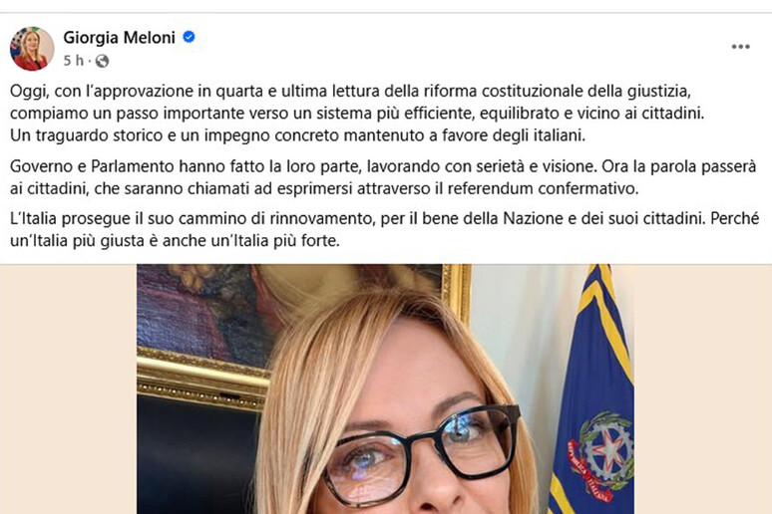The width and height of the screenshot is (772, 514).
Task: Click the line starting "L'Italia prosegue il suo cammino"
Action: [x=384, y=218]
